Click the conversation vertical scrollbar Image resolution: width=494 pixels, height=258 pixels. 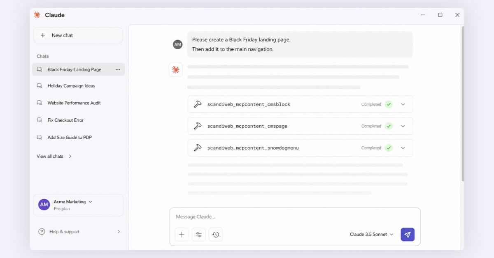(x=462, y=104)
